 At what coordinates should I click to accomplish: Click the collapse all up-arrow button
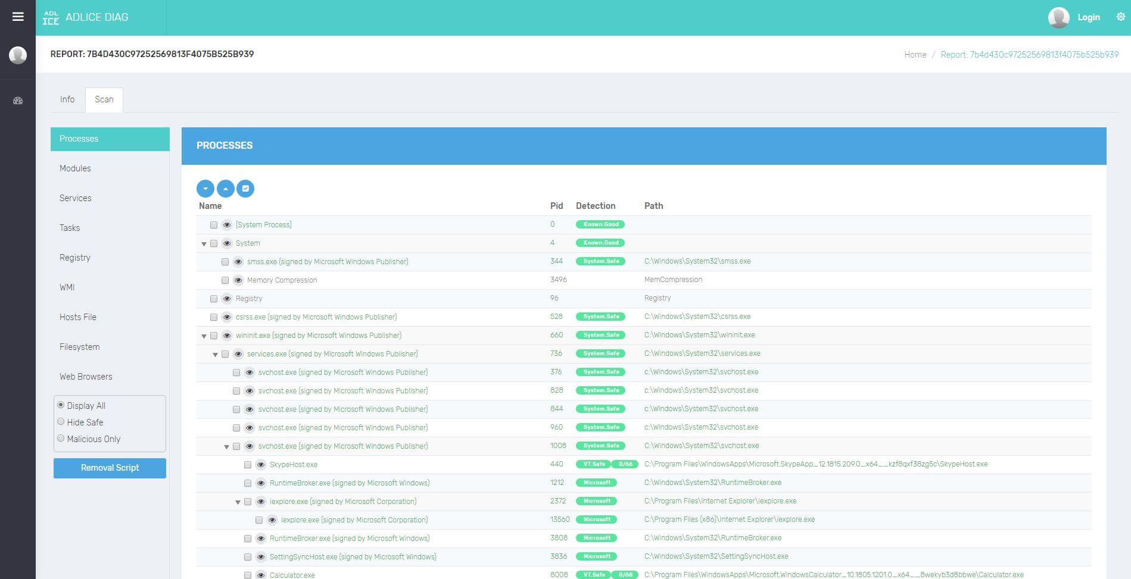[225, 189]
